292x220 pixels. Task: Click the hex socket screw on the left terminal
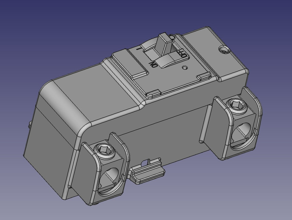click(105, 150)
